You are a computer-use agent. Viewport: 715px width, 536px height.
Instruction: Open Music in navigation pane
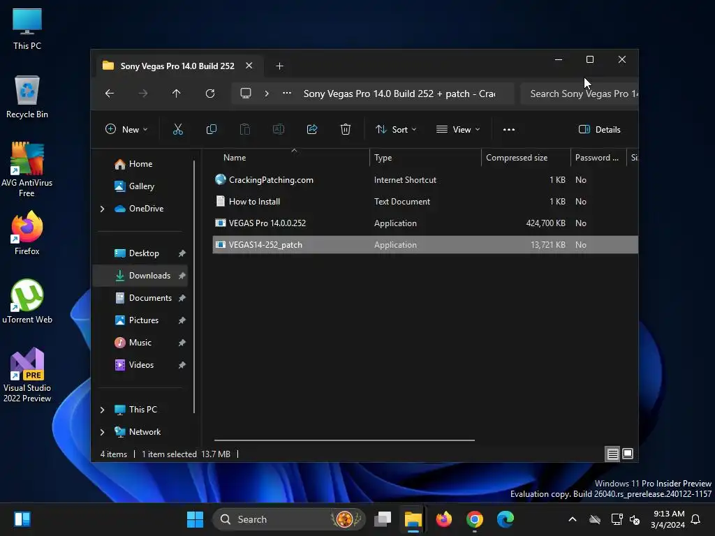(x=140, y=342)
